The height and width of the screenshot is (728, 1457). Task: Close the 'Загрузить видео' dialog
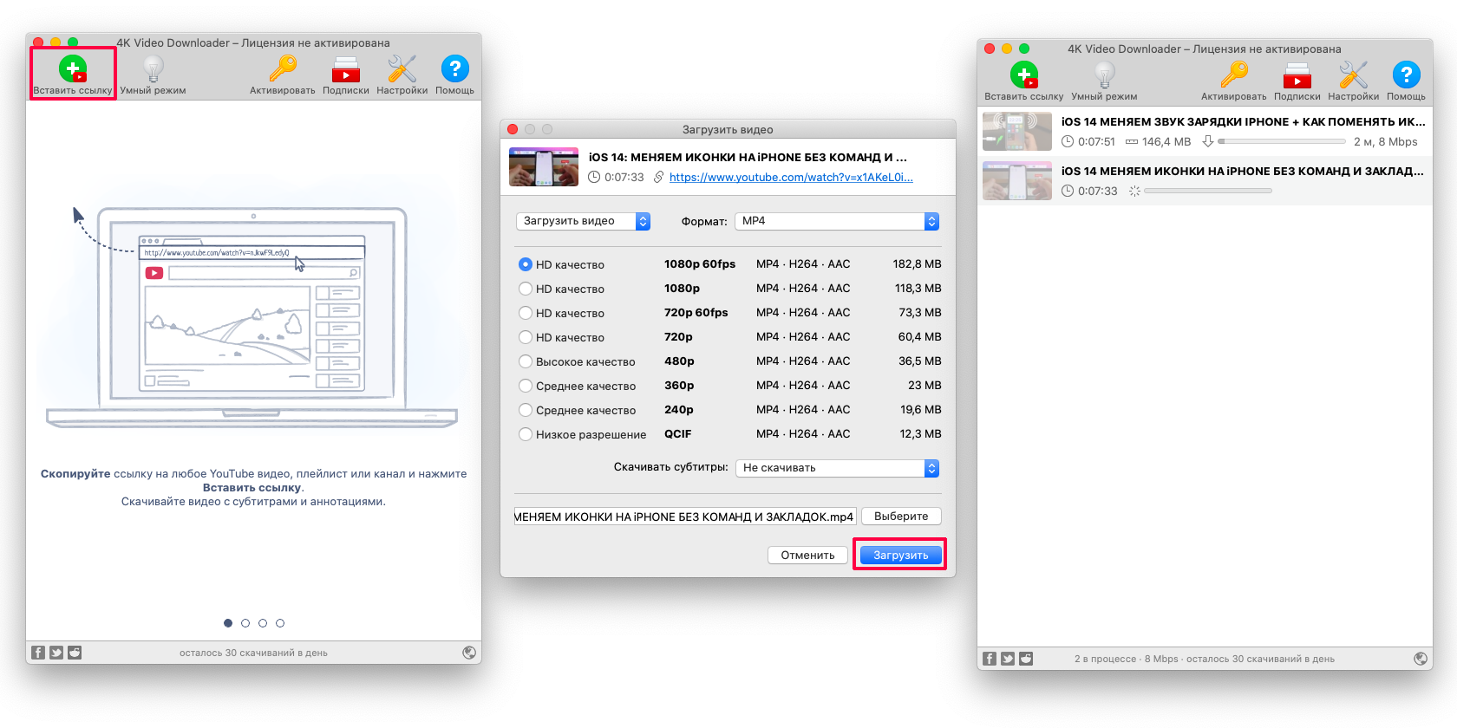513,129
